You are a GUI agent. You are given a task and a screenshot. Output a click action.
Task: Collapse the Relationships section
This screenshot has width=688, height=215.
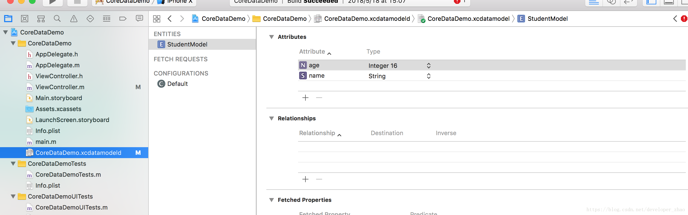[272, 118]
